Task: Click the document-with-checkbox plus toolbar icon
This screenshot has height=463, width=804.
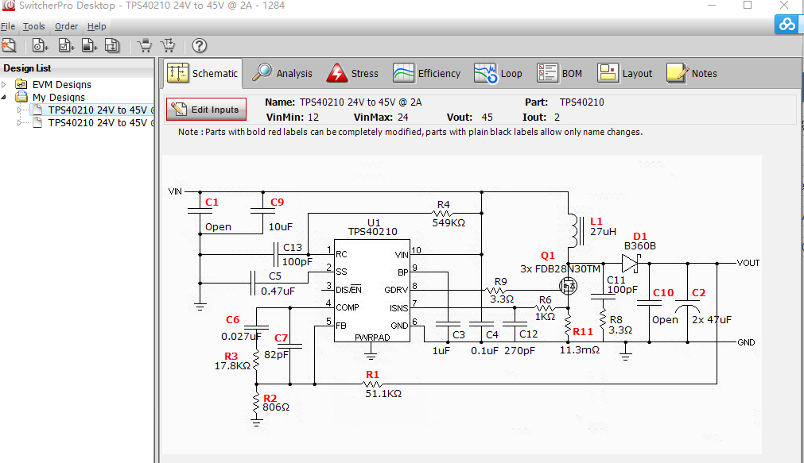Action: point(66,45)
